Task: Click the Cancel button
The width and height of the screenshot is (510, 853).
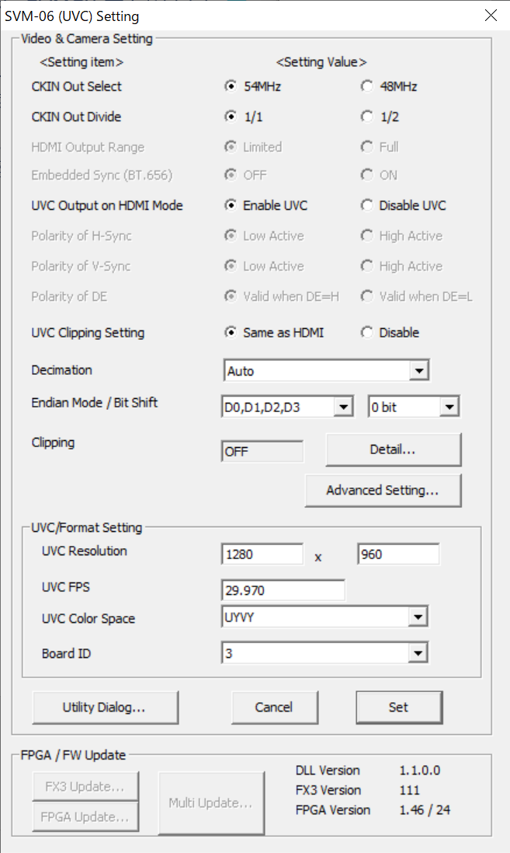Action: (x=274, y=707)
